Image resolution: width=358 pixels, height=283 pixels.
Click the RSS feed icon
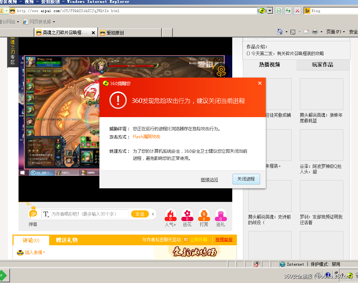tap(292, 32)
